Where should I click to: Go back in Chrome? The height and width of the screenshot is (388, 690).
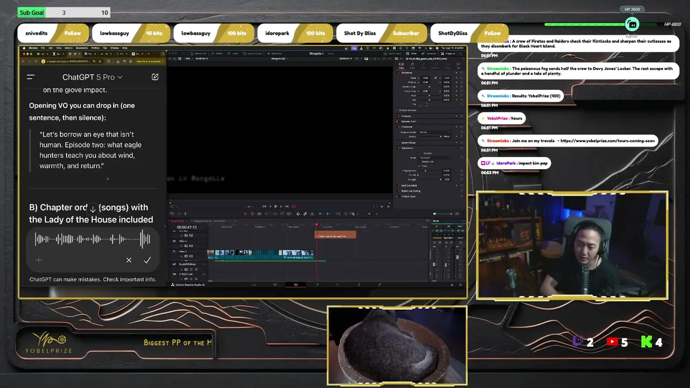click(x=23, y=61)
